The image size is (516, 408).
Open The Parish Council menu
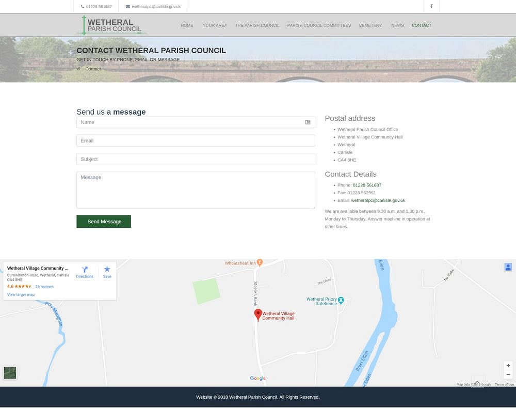point(257,25)
